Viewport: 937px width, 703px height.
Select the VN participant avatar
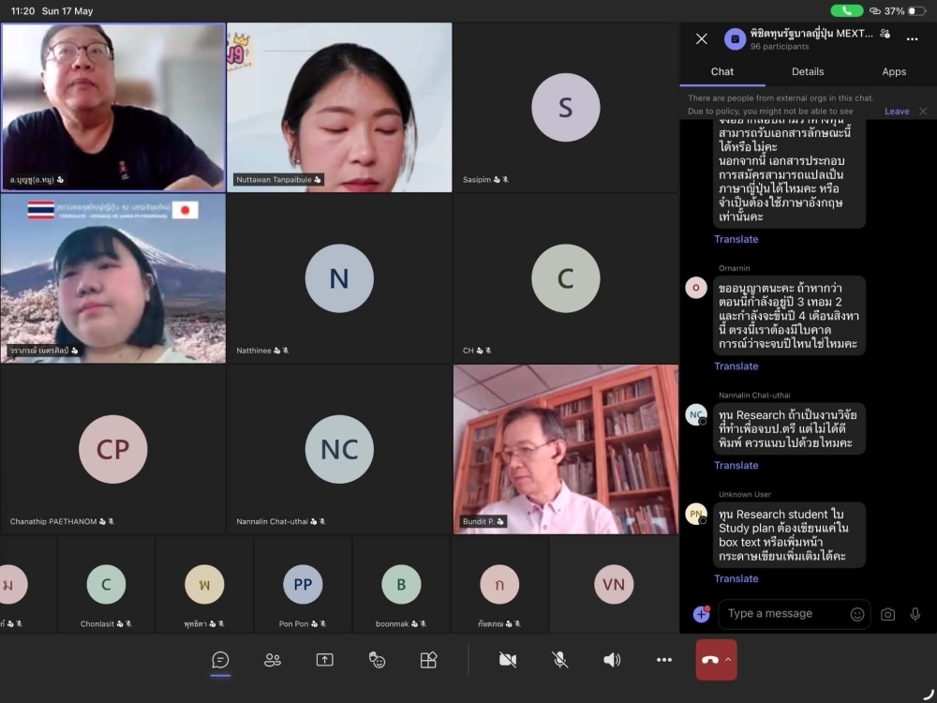pos(614,584)
